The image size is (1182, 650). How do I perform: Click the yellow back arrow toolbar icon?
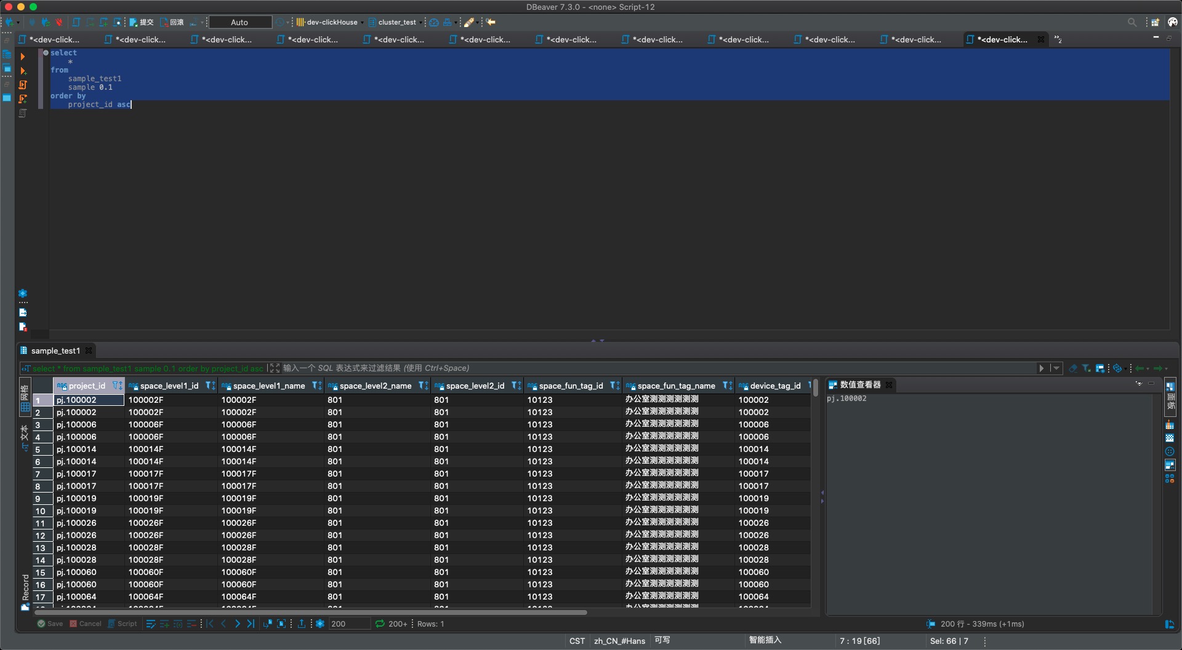491,22
